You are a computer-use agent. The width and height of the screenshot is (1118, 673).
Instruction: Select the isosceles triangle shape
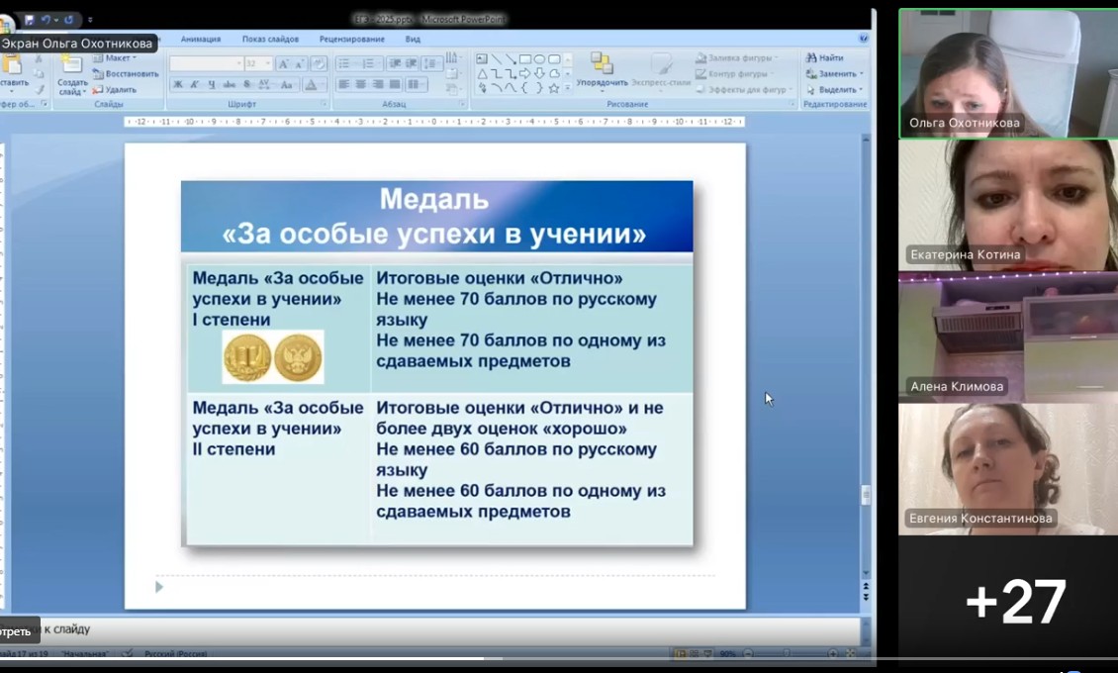pyautogui.click(x=482, y=73)
